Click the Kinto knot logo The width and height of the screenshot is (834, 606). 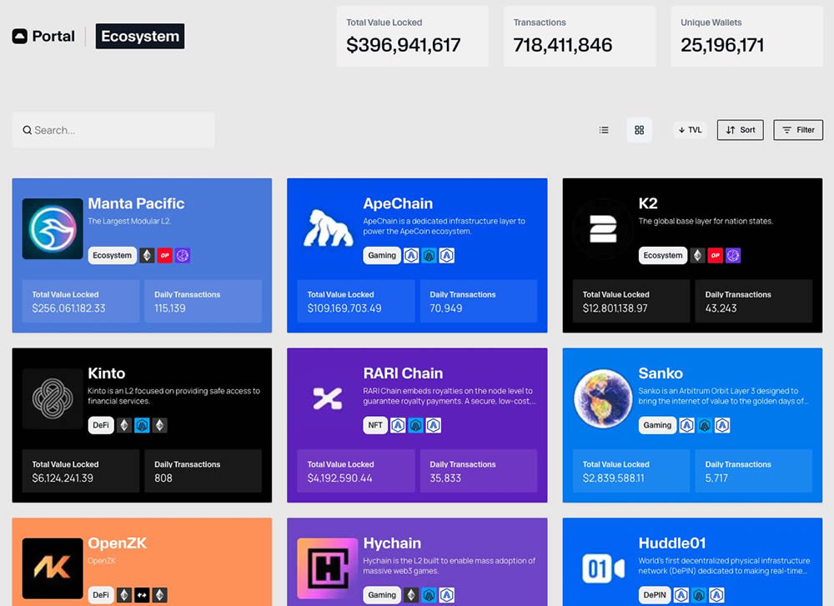(53, 398)
